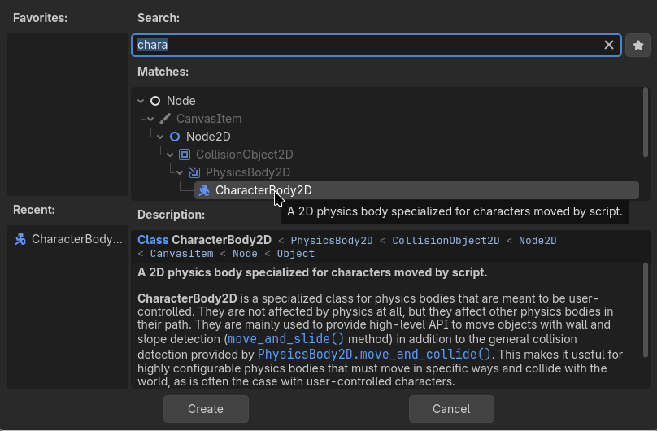Click the Matches tree scrollbar
The height and width of the screenshot is (431, 657).
(x=646, y=122)
